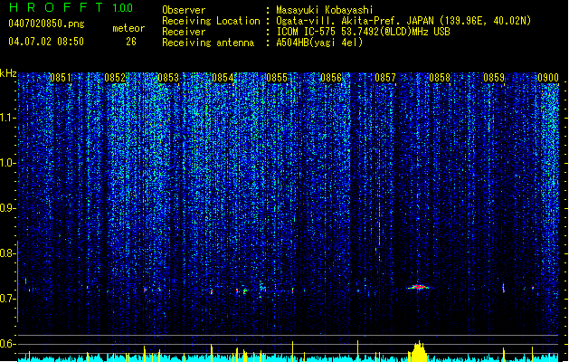Click the meteor count value 26
This screenshot has width=569, height=362.
point(131,42)
